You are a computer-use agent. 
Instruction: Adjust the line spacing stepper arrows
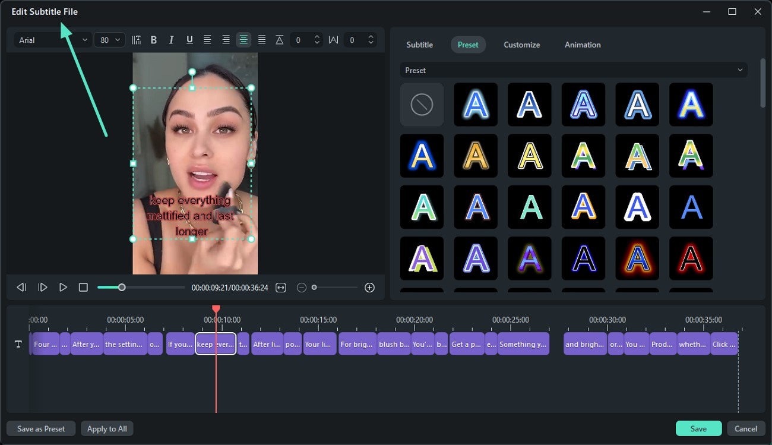[x=317, y=40]
